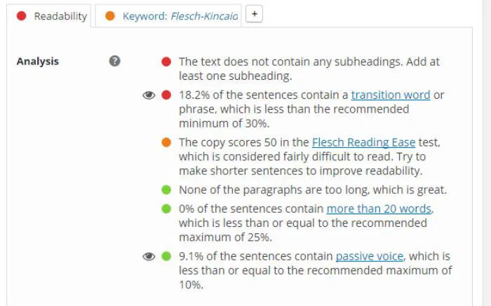Open the passive voice link

coord(370,256)
